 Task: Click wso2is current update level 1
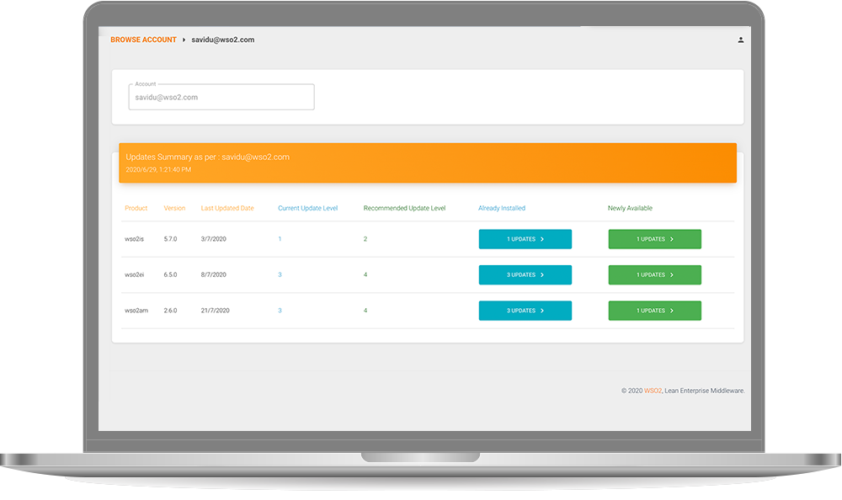(280, 239)
